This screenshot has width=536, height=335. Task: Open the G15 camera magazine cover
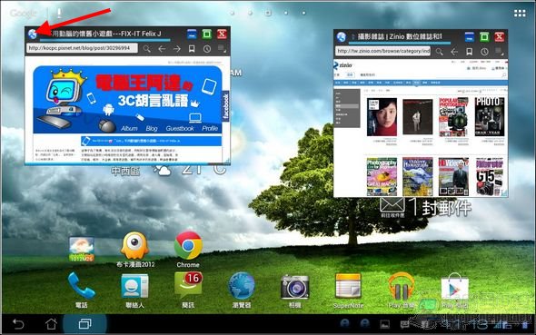coord(490,176)
